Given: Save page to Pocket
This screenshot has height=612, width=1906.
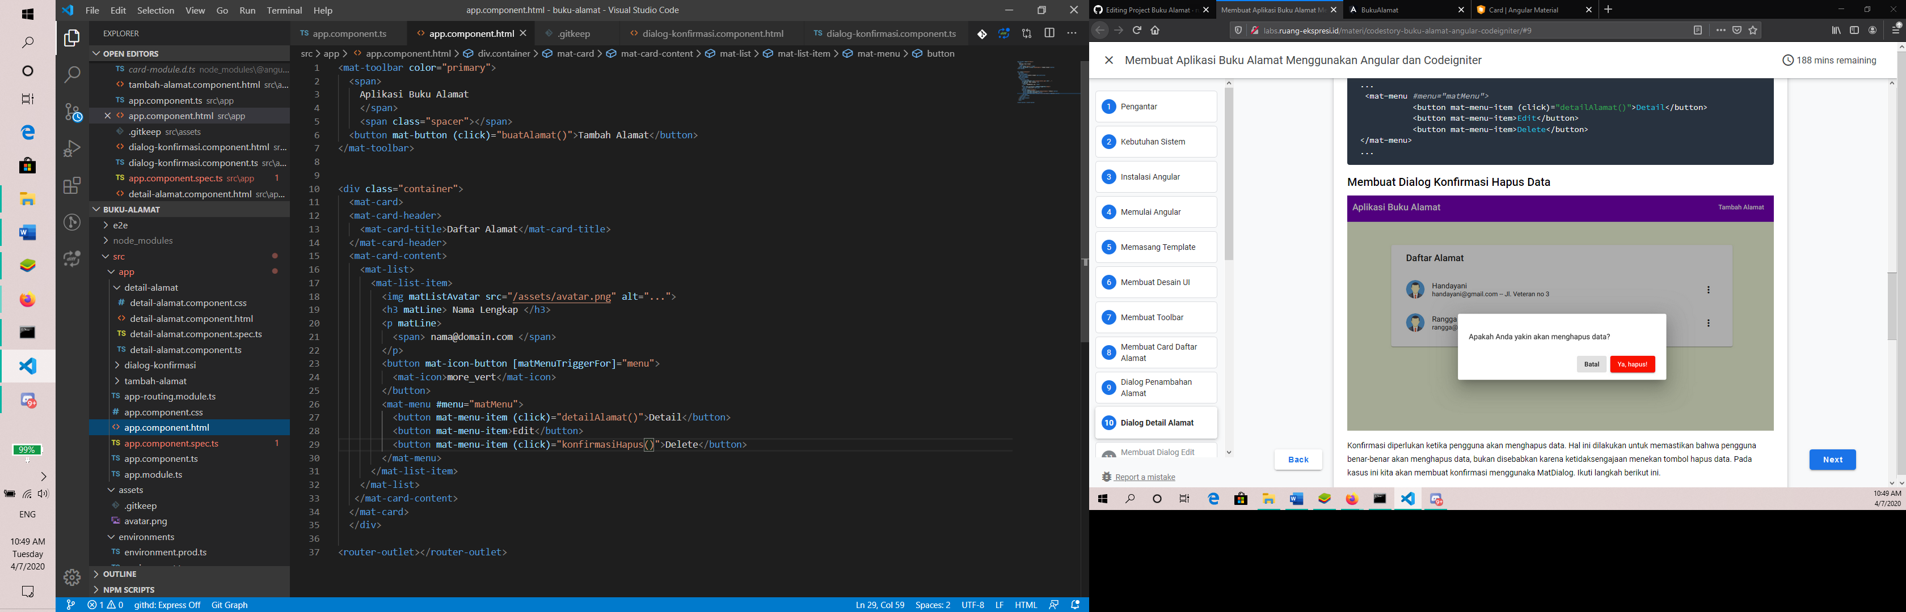Looking at the screenshot, I should (x=1736, y=30).
